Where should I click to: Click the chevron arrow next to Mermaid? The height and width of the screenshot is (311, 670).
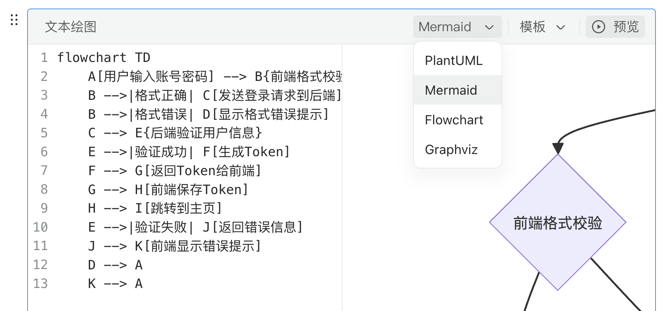coord(489,27)
